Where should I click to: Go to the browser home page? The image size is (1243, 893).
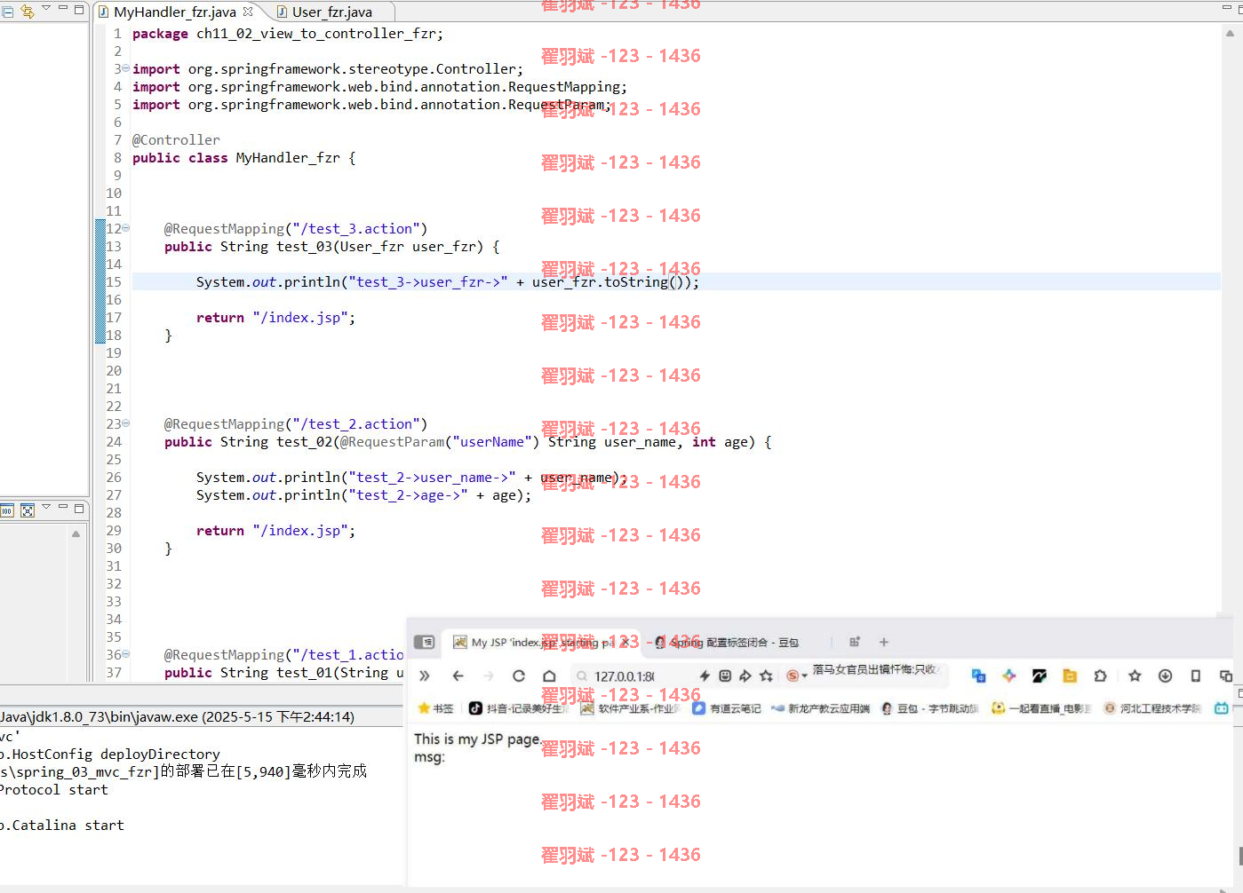click(x=549, y=676)
